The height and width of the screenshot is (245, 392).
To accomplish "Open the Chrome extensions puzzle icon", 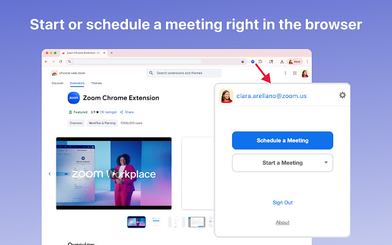I will click(x=260, y=61).
